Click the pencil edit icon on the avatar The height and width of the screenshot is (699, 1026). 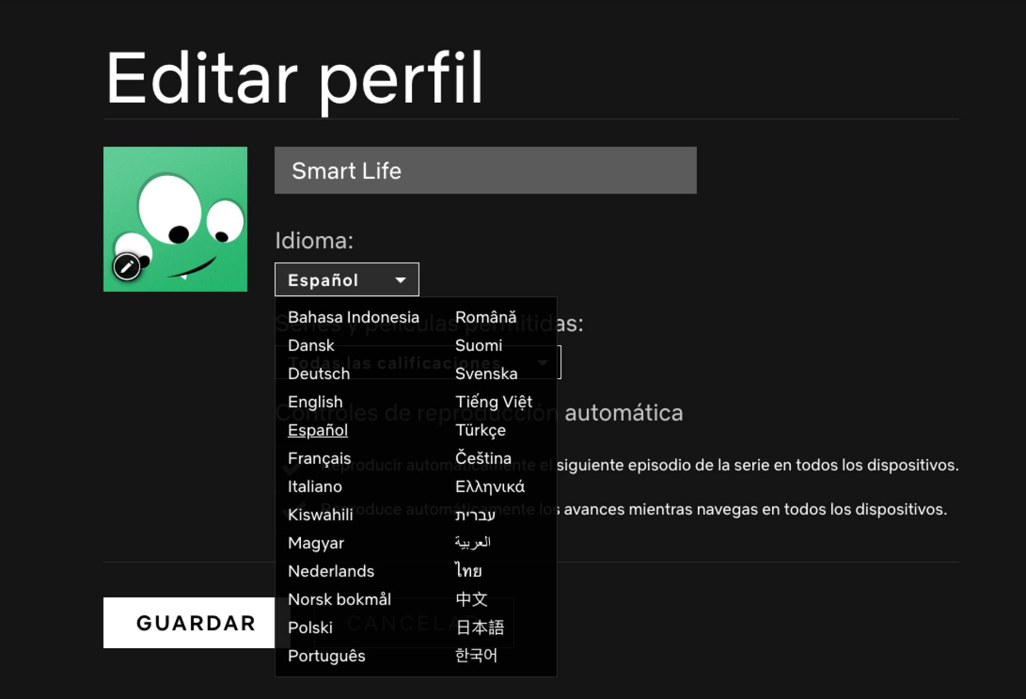click(127, 267)
